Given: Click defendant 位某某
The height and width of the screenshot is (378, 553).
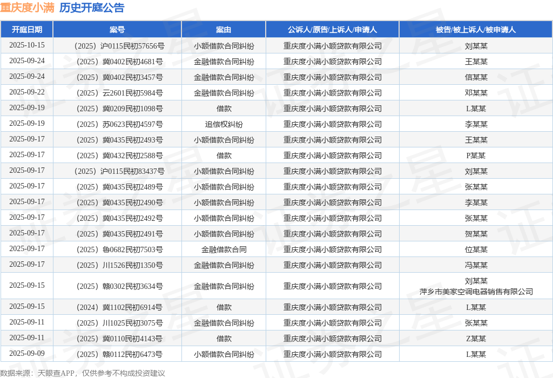Looking at the screenshot, I should tap(476, 249).
